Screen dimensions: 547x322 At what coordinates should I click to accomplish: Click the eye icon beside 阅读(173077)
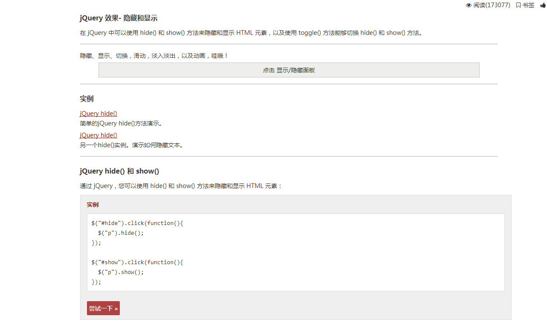point(469,5)
